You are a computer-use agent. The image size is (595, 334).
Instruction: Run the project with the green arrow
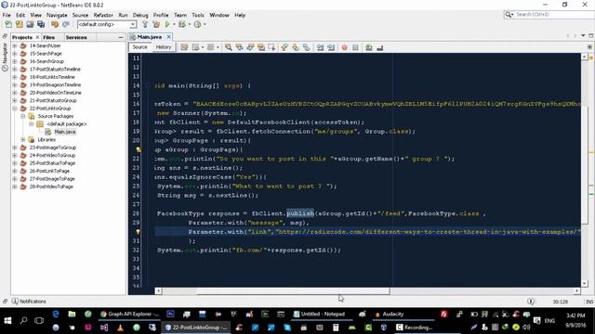tap(167, 24)
